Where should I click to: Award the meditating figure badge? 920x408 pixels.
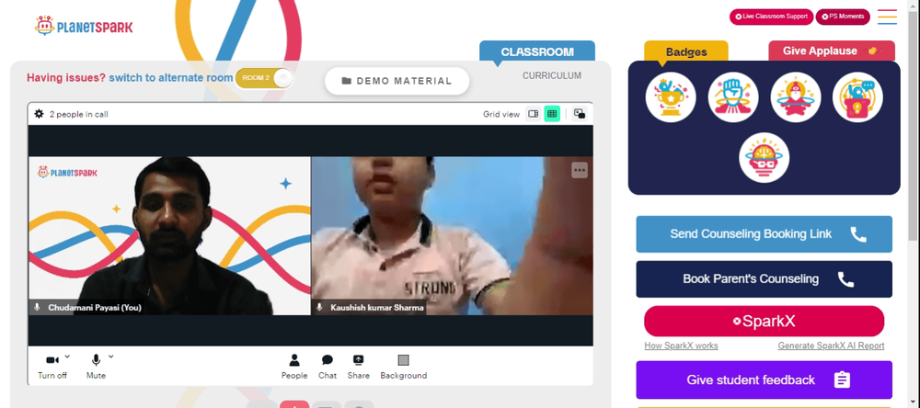[796, 97]
